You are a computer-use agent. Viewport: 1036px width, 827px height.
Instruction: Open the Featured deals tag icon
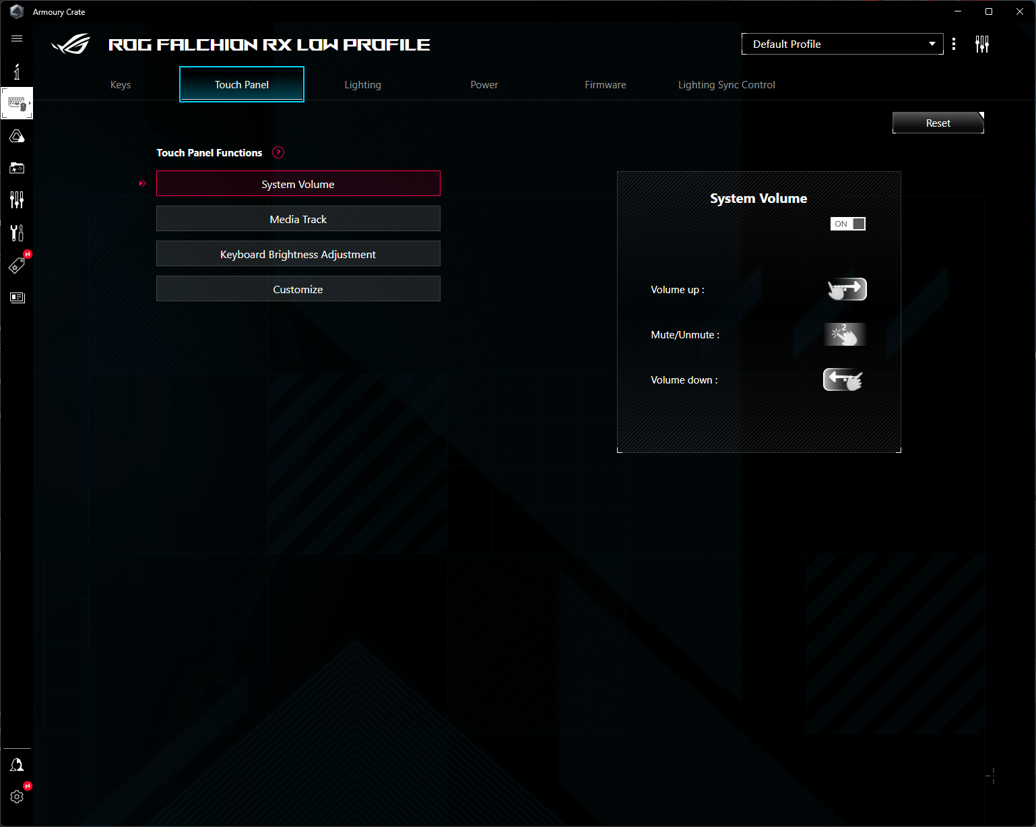[17, 266]
